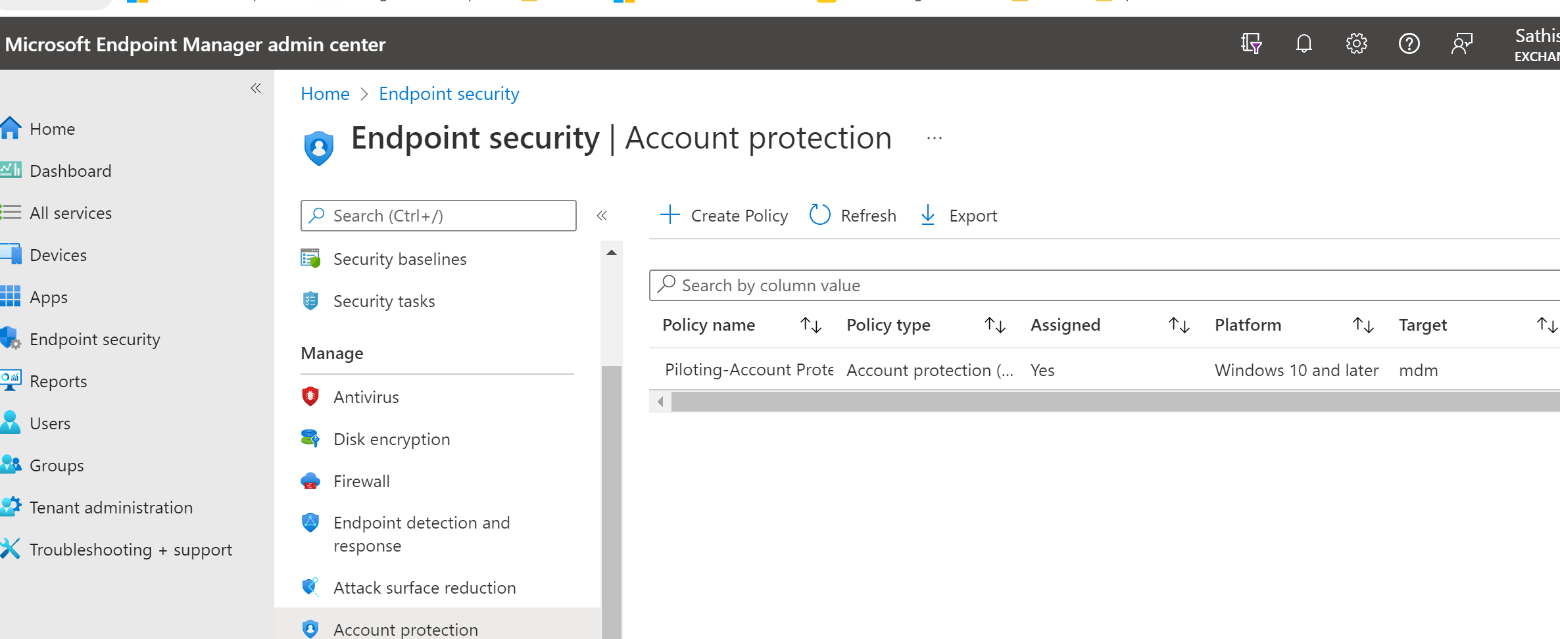The image size is (1560, 639).
Task: Sort policies by Policy name
Action: click(810, 324)
